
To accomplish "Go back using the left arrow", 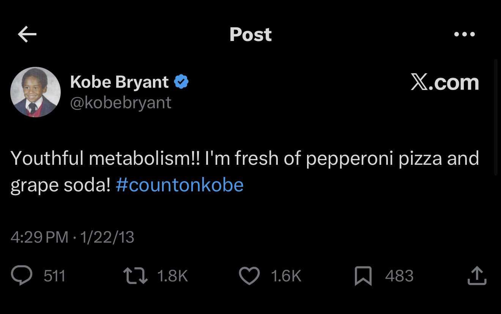I will coord(27,35).
